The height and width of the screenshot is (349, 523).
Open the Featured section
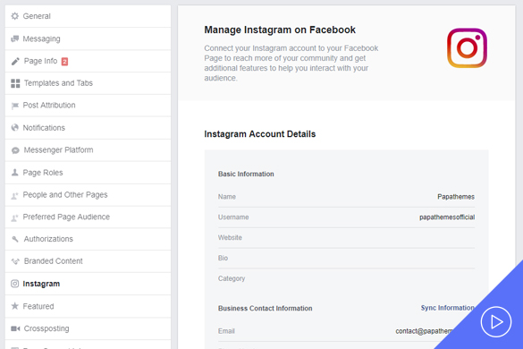pyautogui.click(x=88, y=306)
